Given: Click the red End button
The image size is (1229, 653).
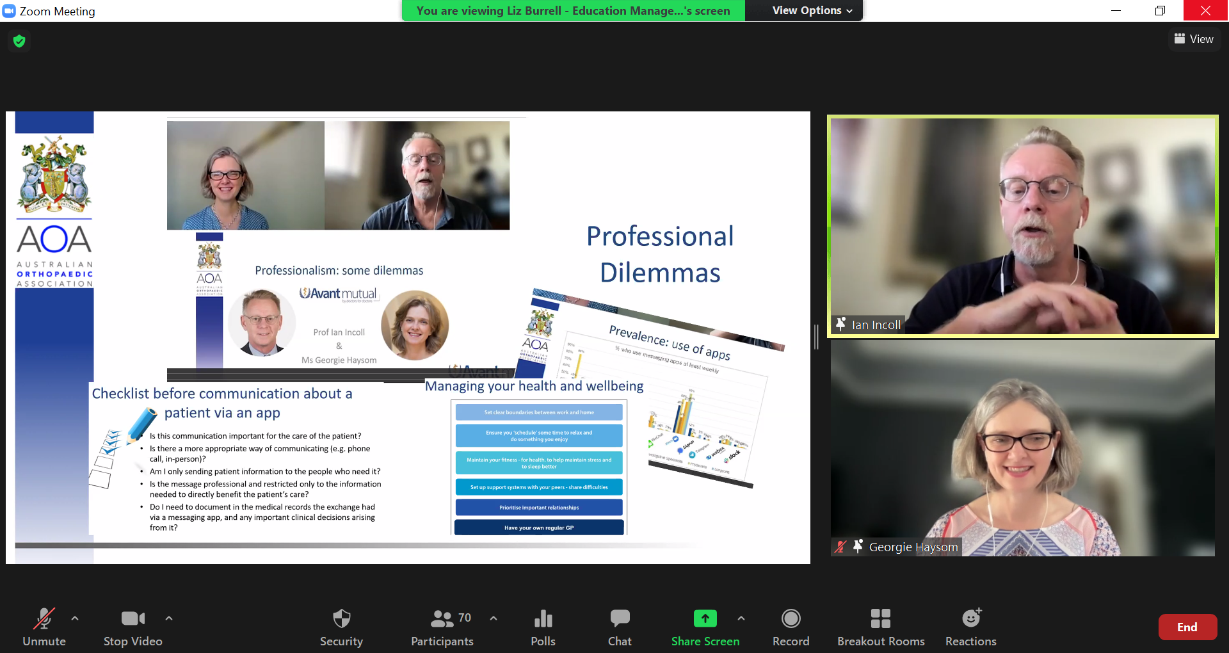Looking at the screenshot, I should click(1187, 627).
